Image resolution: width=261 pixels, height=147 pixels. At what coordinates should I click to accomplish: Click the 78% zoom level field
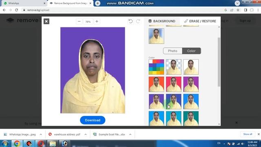(88, 22)
